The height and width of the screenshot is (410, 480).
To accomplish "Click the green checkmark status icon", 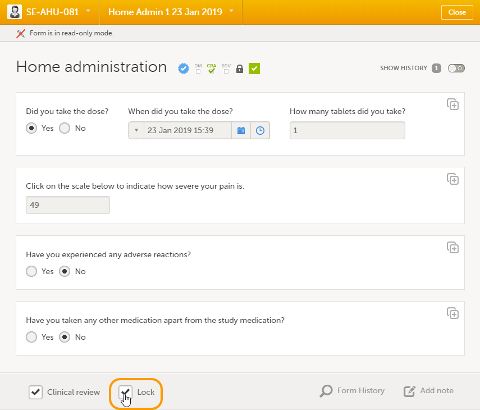I will pyautogui.click(x=254, y=69).
